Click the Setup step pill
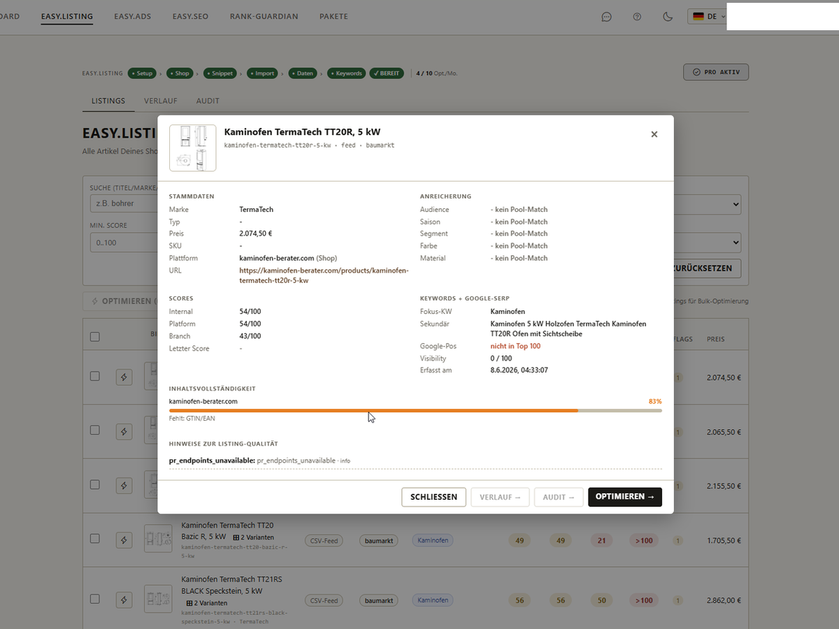Screen dimensions: 839x629 (143, 73)
